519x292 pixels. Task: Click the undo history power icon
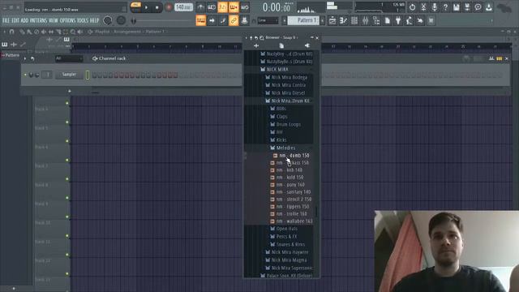412,7
